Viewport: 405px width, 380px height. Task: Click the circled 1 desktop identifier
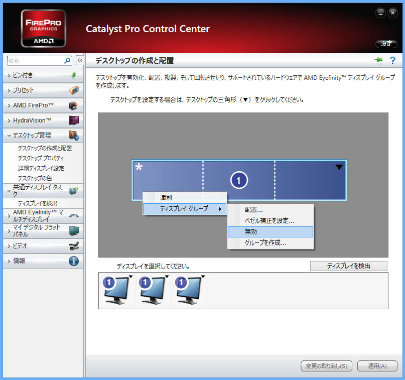(x=239, y=180)
